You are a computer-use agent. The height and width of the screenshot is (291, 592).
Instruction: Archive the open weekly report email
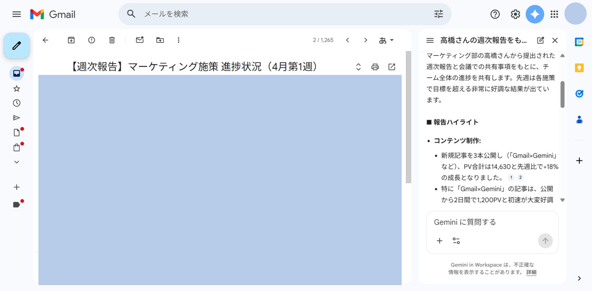(x=71, y=40)
